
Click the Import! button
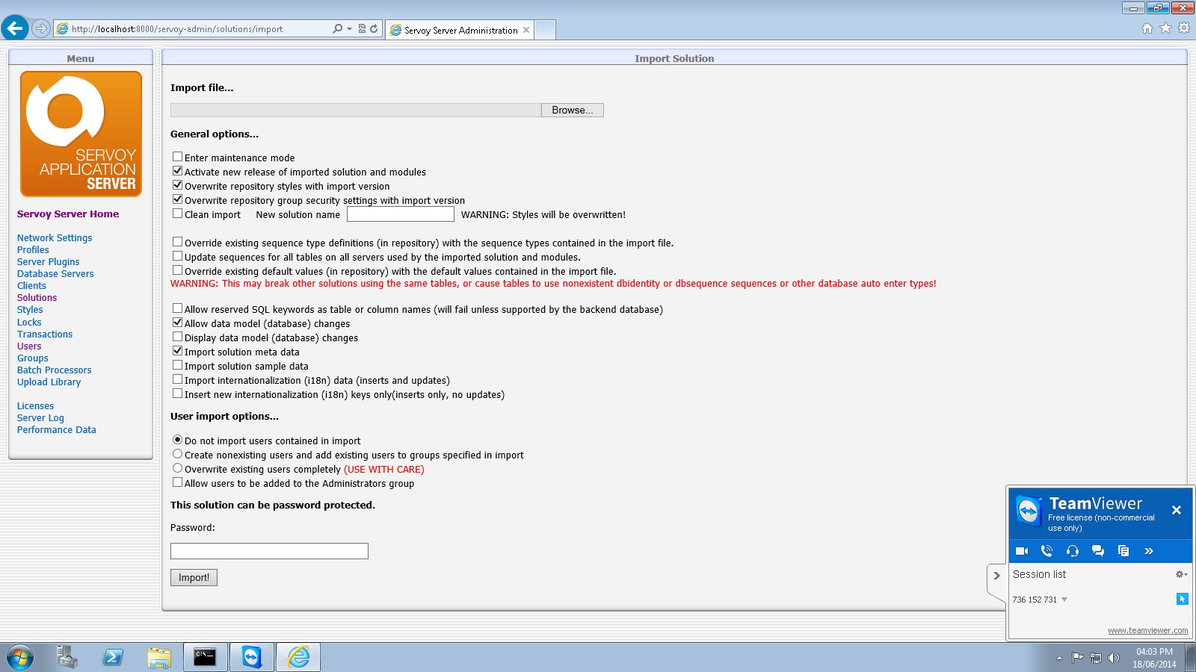[x=194, y=577]
